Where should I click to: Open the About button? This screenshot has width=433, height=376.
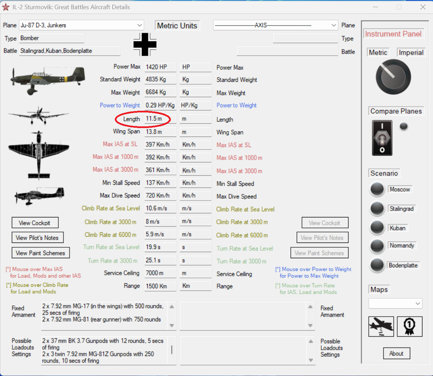click(396, 353)
